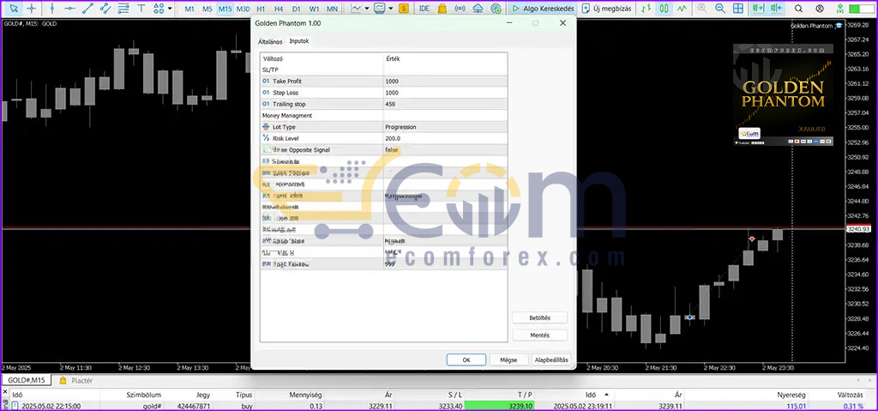The height and width of the screenshot is (411, 878).
Task: Zoom out on the chart
Action: click(720, 9)
